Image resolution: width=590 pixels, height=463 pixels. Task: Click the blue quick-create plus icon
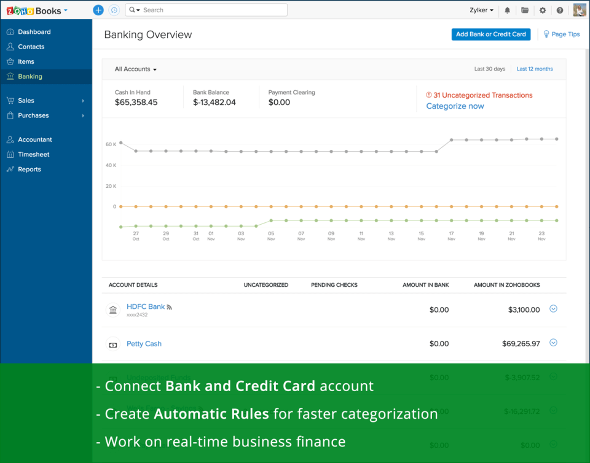pos(98,10)
